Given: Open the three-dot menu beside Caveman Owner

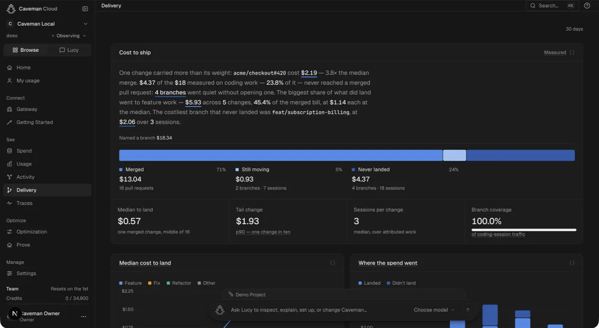Looking at the screenshot, I should click(83, 316).
